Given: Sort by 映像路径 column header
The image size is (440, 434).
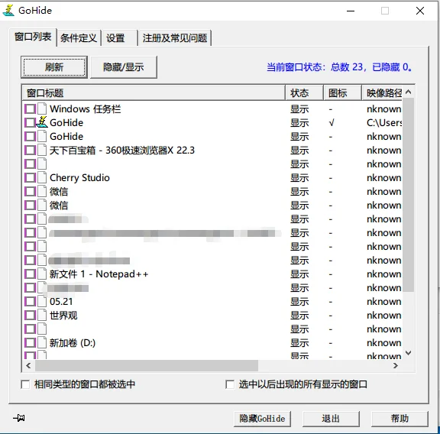Looking at the screenshot, I should click(x=383, y=93).
